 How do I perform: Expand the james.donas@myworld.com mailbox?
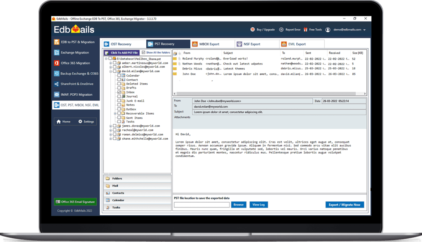(110, 126)
